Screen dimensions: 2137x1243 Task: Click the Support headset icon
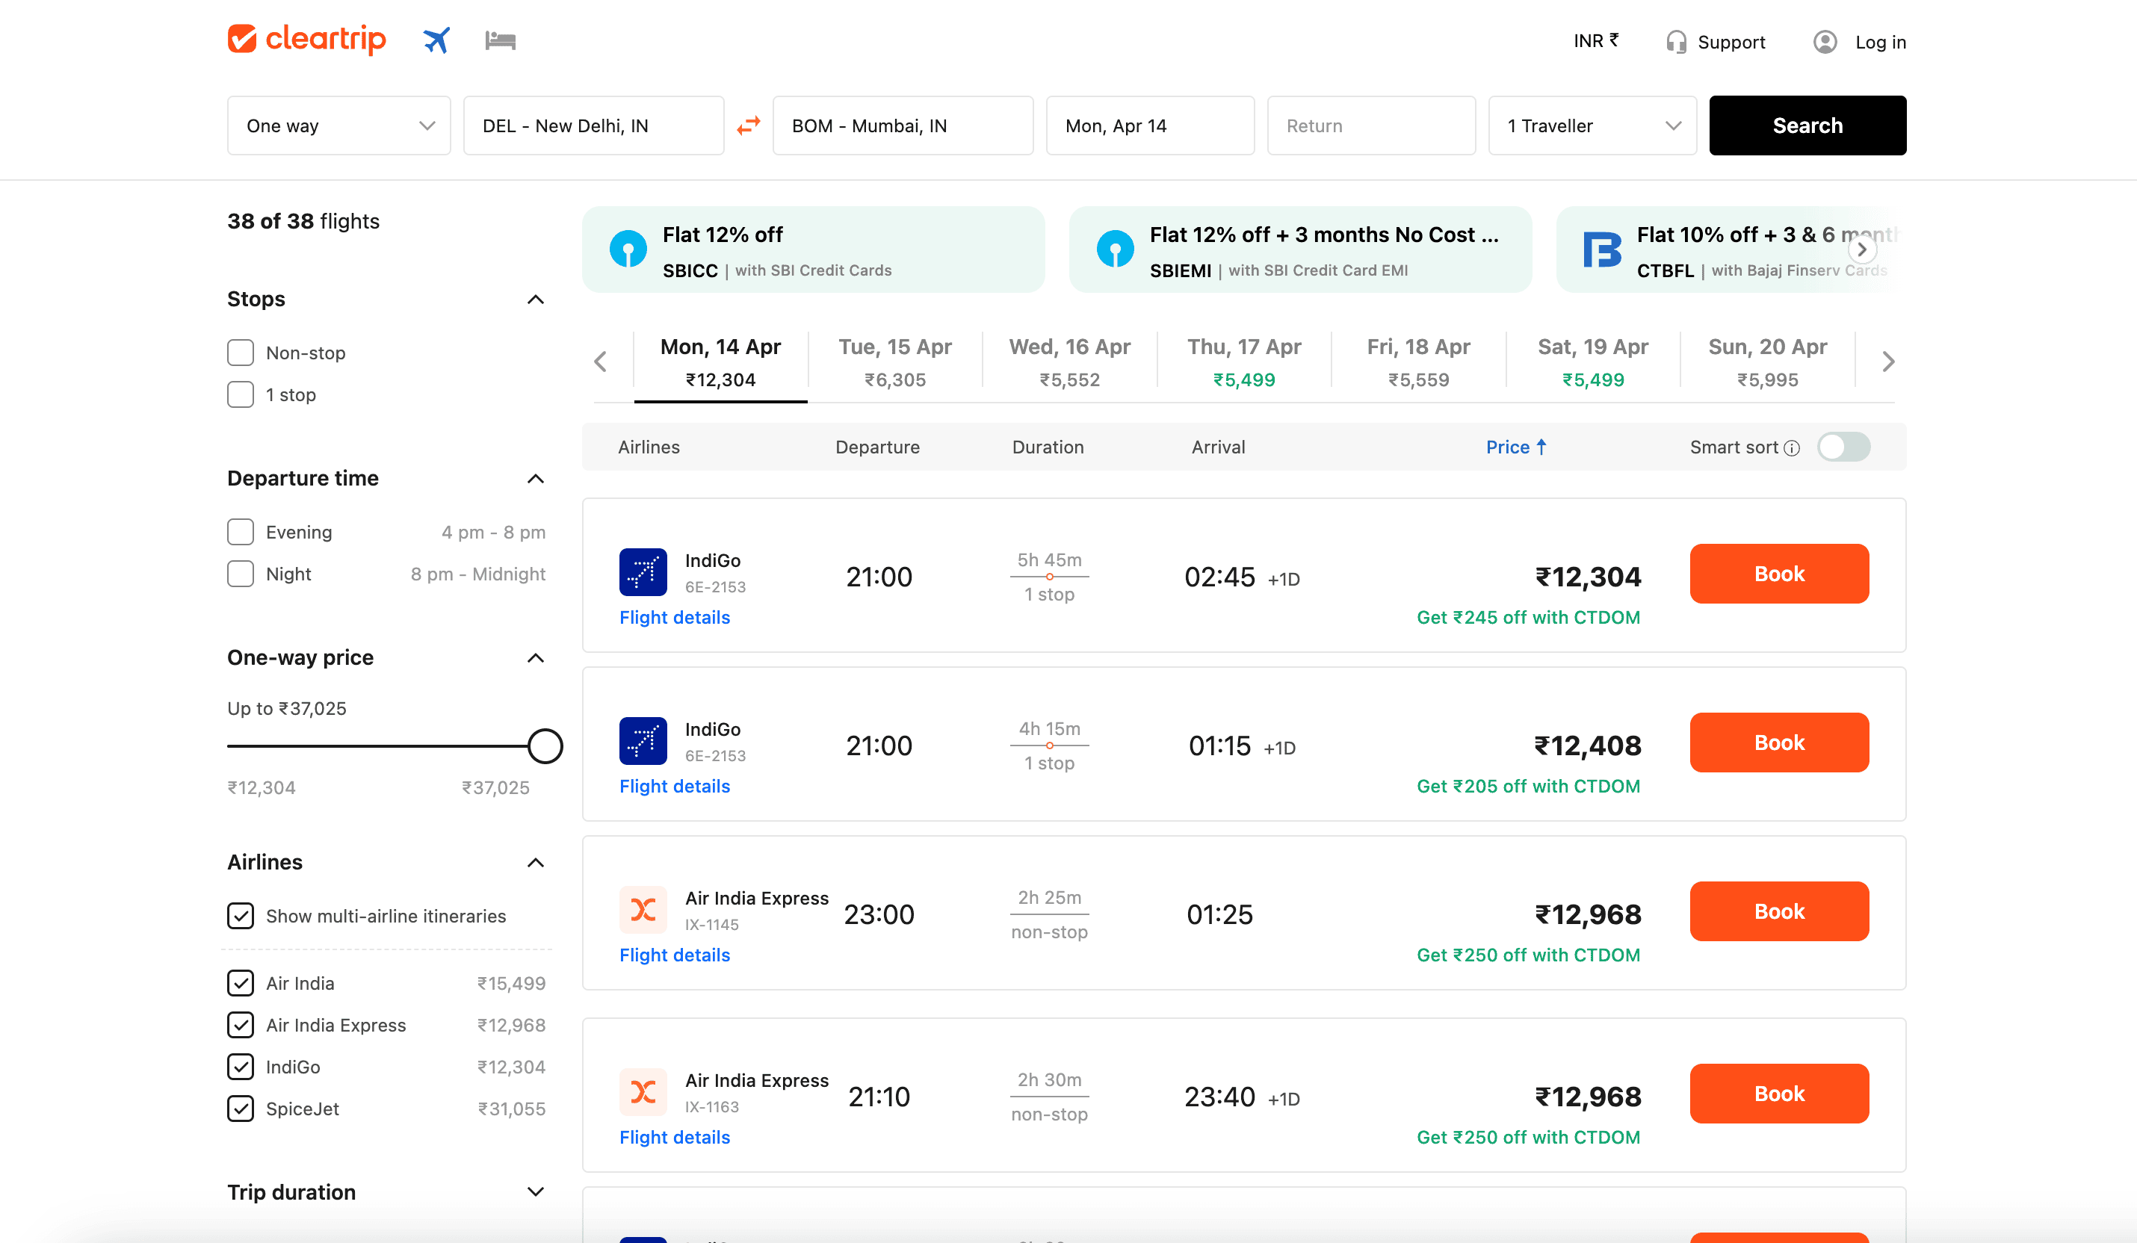[x=1676, y=42]
